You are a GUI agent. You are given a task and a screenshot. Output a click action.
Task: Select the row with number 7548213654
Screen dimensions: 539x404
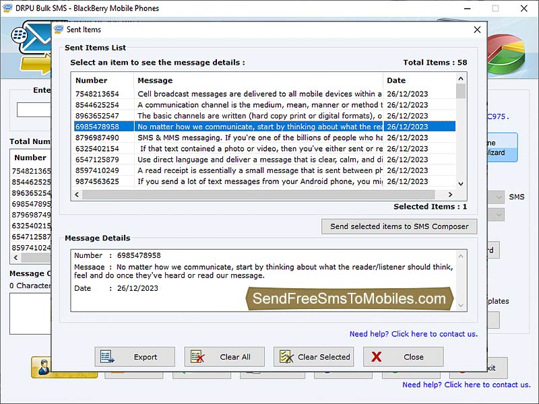97,94
